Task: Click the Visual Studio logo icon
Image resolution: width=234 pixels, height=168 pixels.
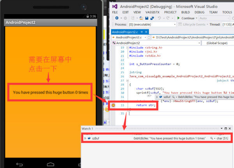Action: coord(115,6)
